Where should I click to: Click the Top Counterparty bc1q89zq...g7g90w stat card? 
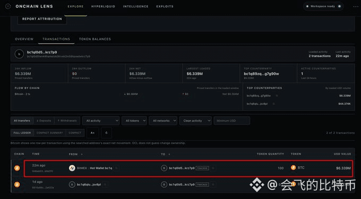(268, 73)
